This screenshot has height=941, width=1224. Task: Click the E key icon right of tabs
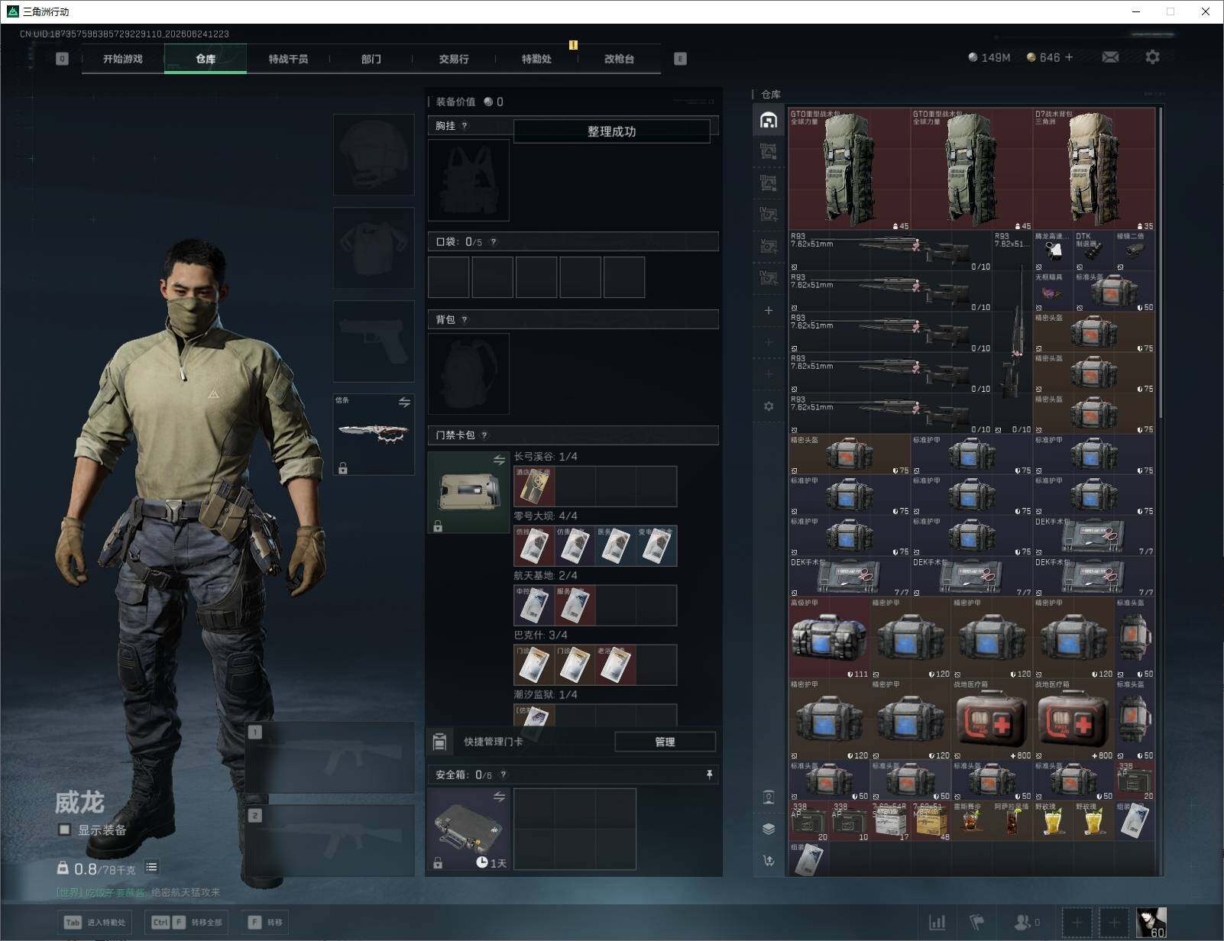680,59
